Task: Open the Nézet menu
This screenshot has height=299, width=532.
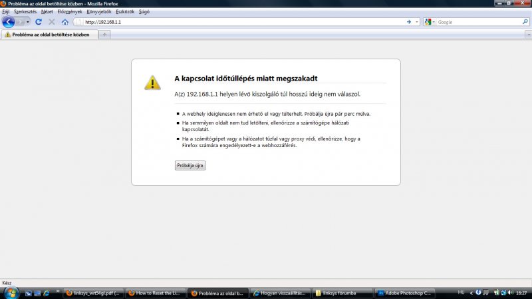Action: point(47,11)
